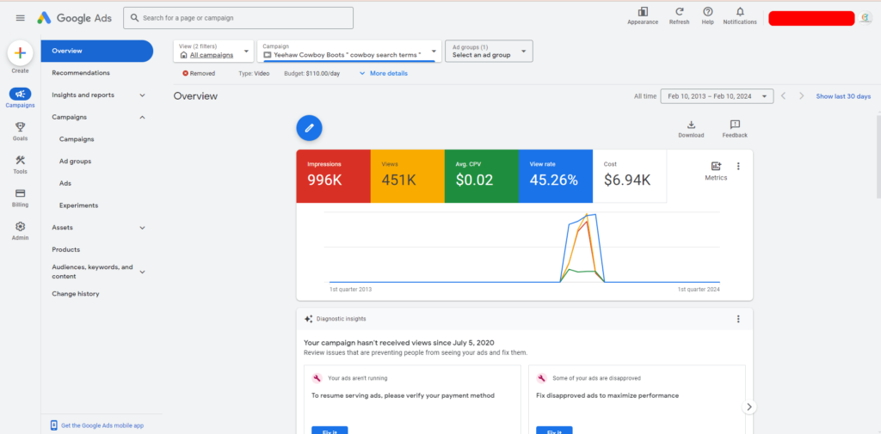Open All campaigns view dropdown
This screenshot has width=881, height=434.
pos(213,51)
